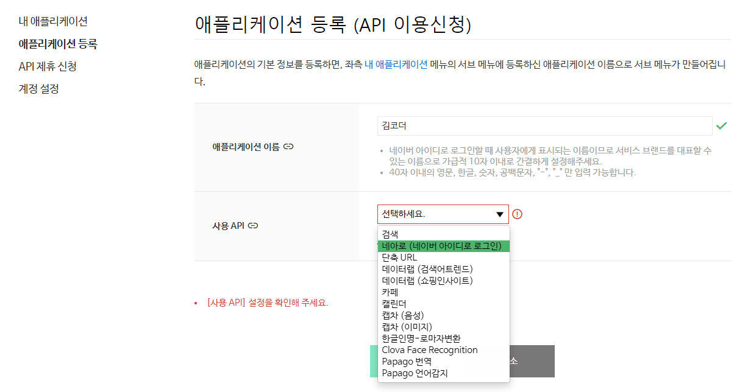Click the 40자 이내의 영문 hint text
The image size is (748, 392).
[512, 172]
